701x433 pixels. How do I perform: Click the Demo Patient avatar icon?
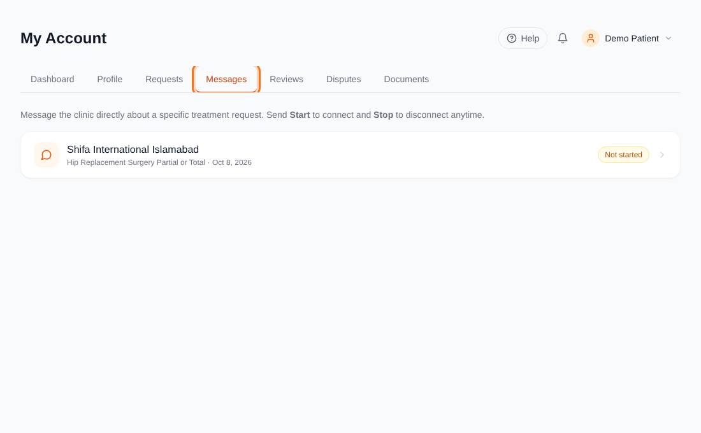[x=591, y=38]
